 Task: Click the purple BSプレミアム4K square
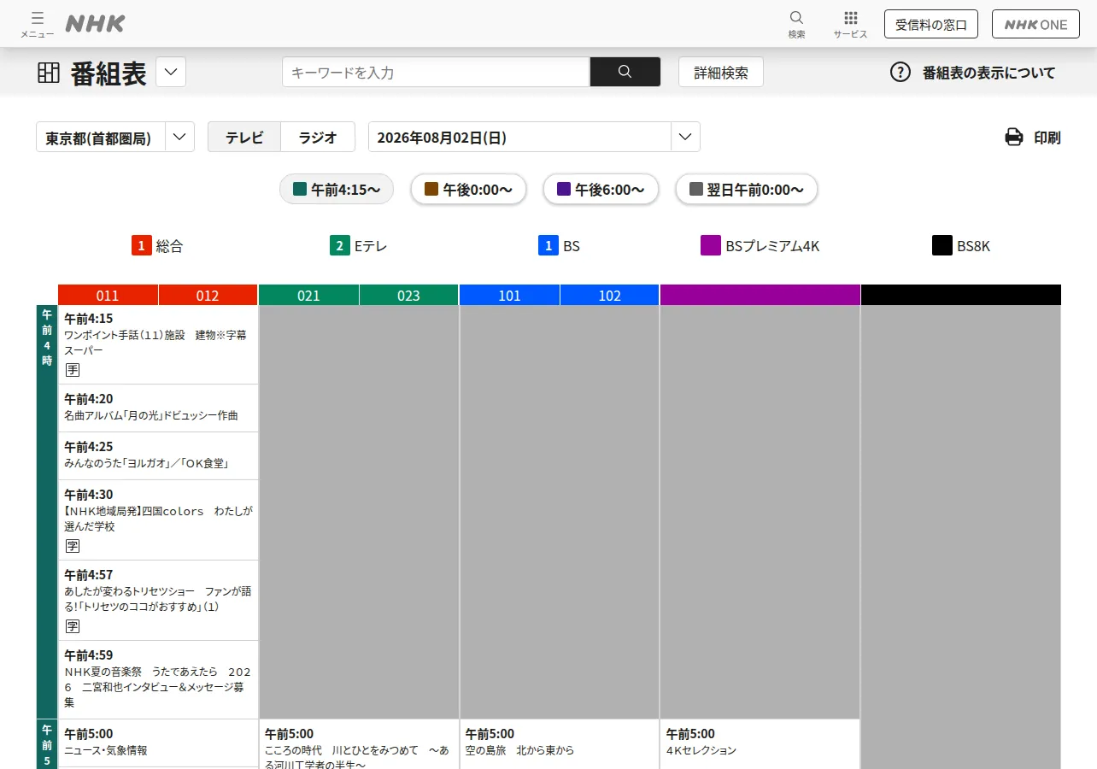[x=711, y=246]
